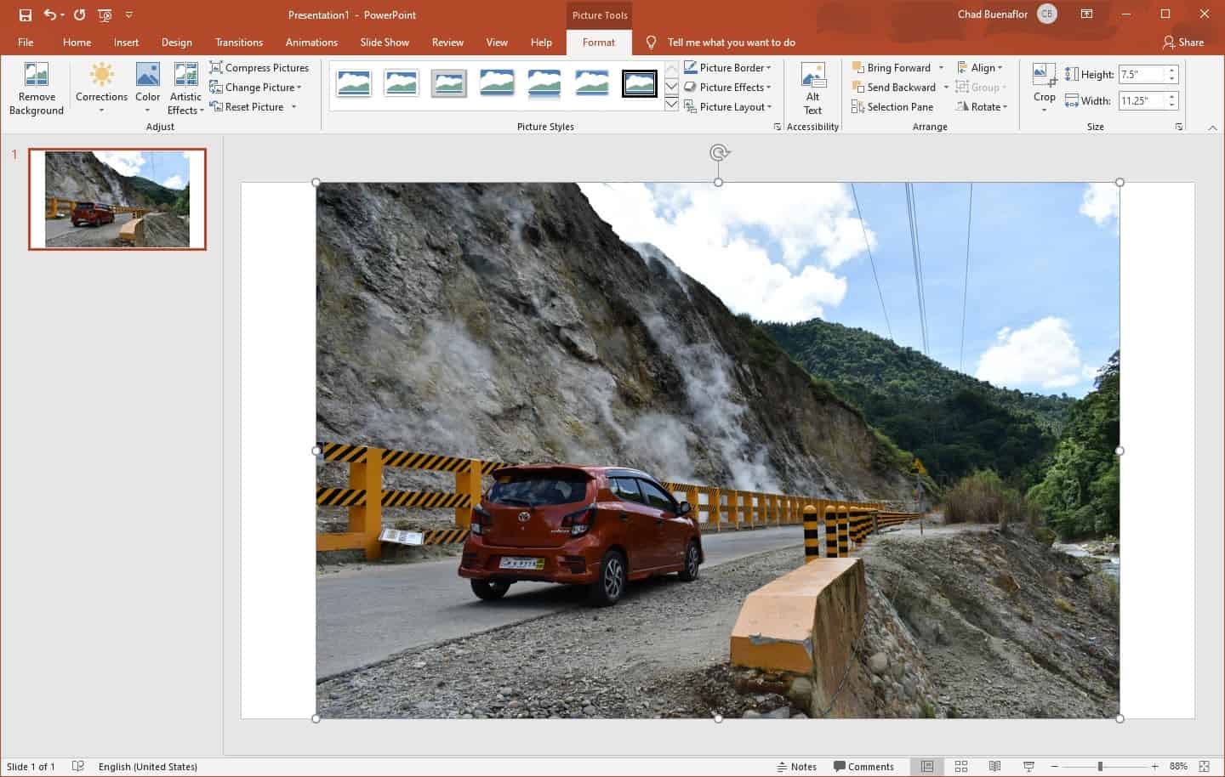The width and height of the screenshot is (1225, 777).
Task: Select the Remove Background tool
Action: [36, 88]
